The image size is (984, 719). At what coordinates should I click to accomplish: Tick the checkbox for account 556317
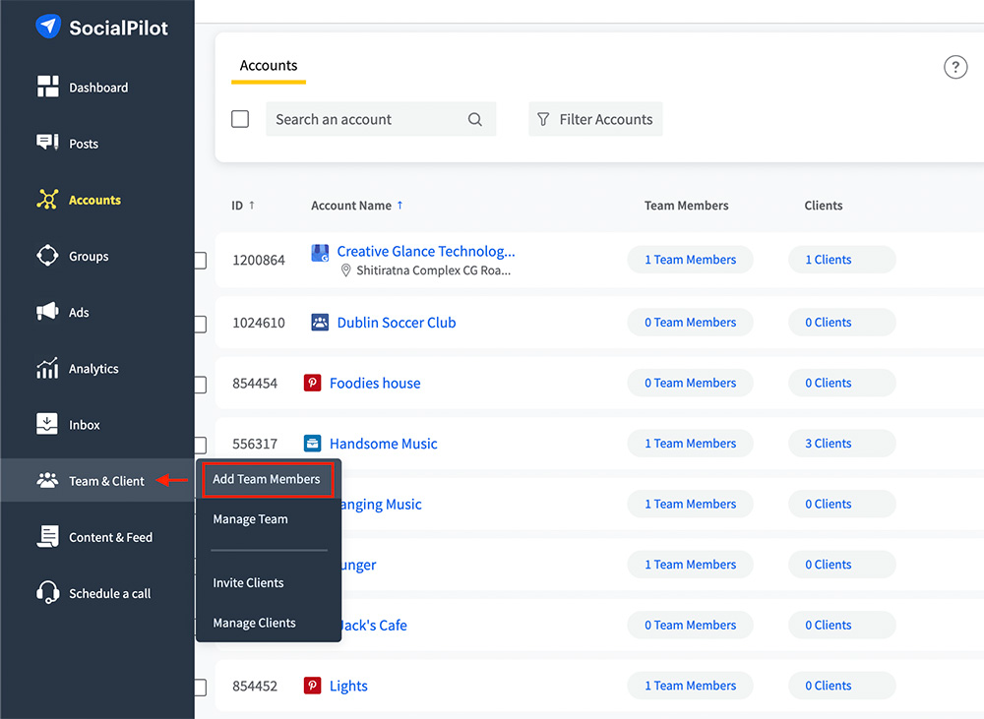tap(200, 445)
